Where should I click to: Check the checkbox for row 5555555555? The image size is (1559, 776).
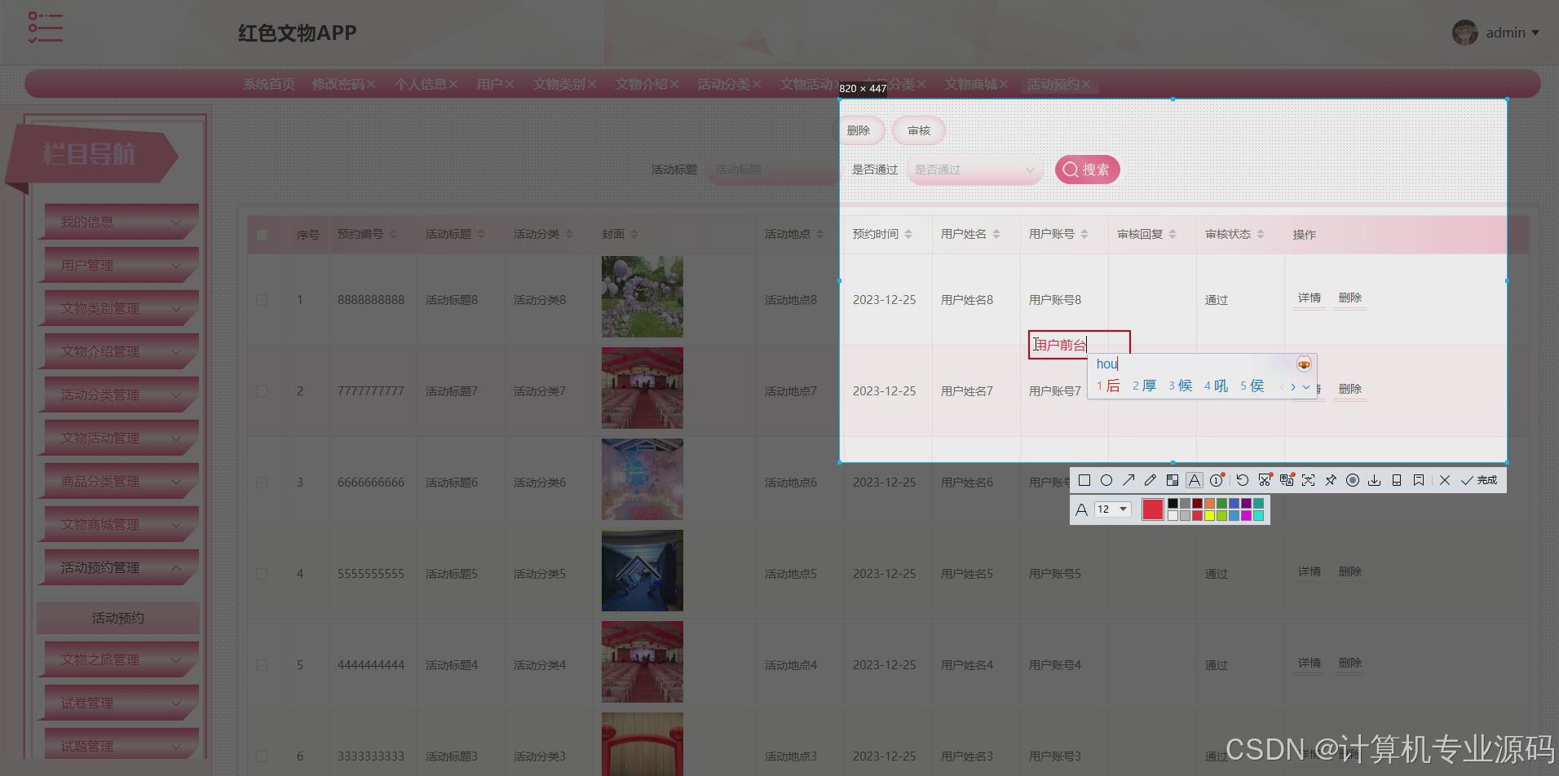[x=262, y=573]
